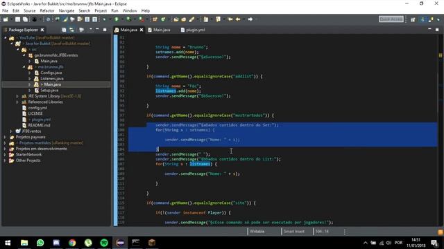Maximize the Package Explorer view
Viewport: 444px width, 249px height.
(105, 29)
